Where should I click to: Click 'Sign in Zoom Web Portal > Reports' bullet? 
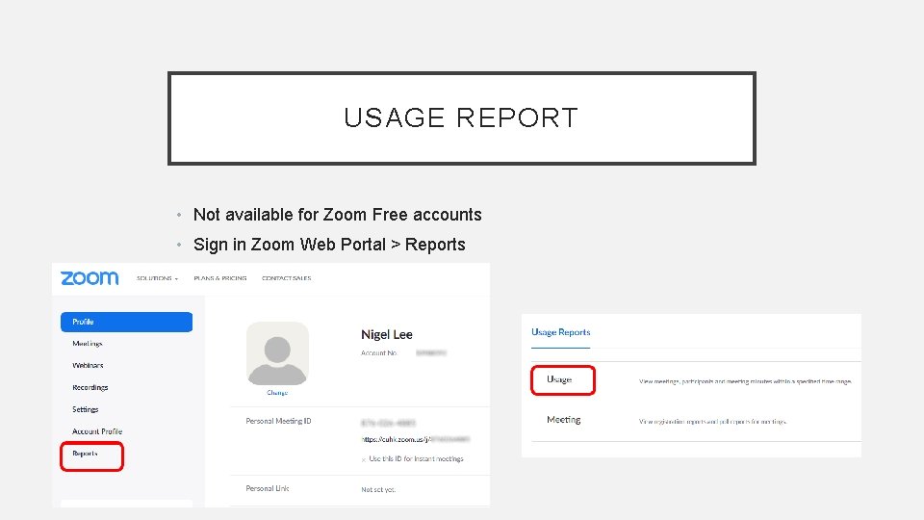[x=329, y=245]
